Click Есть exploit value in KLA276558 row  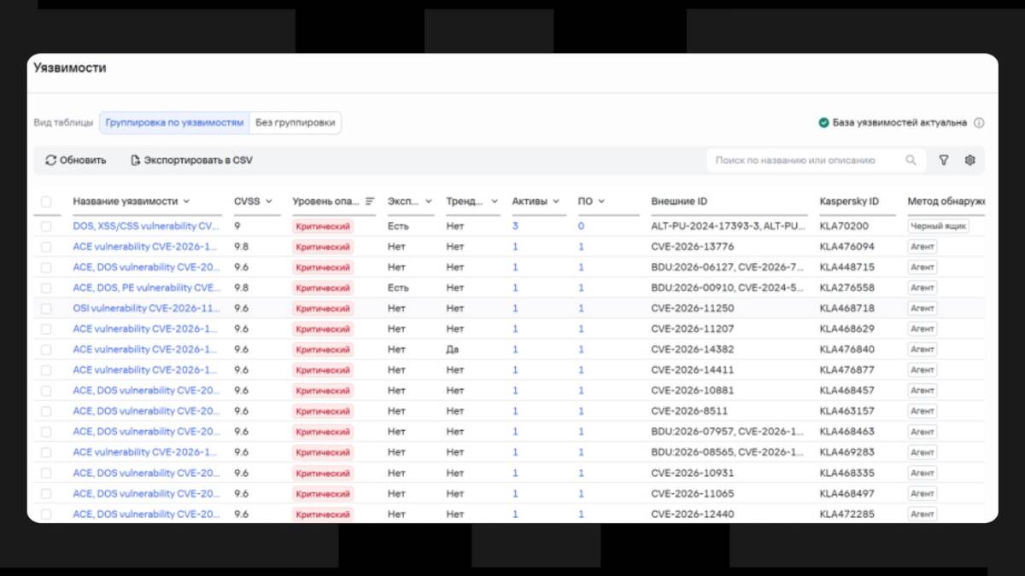(x=398, y=288)
